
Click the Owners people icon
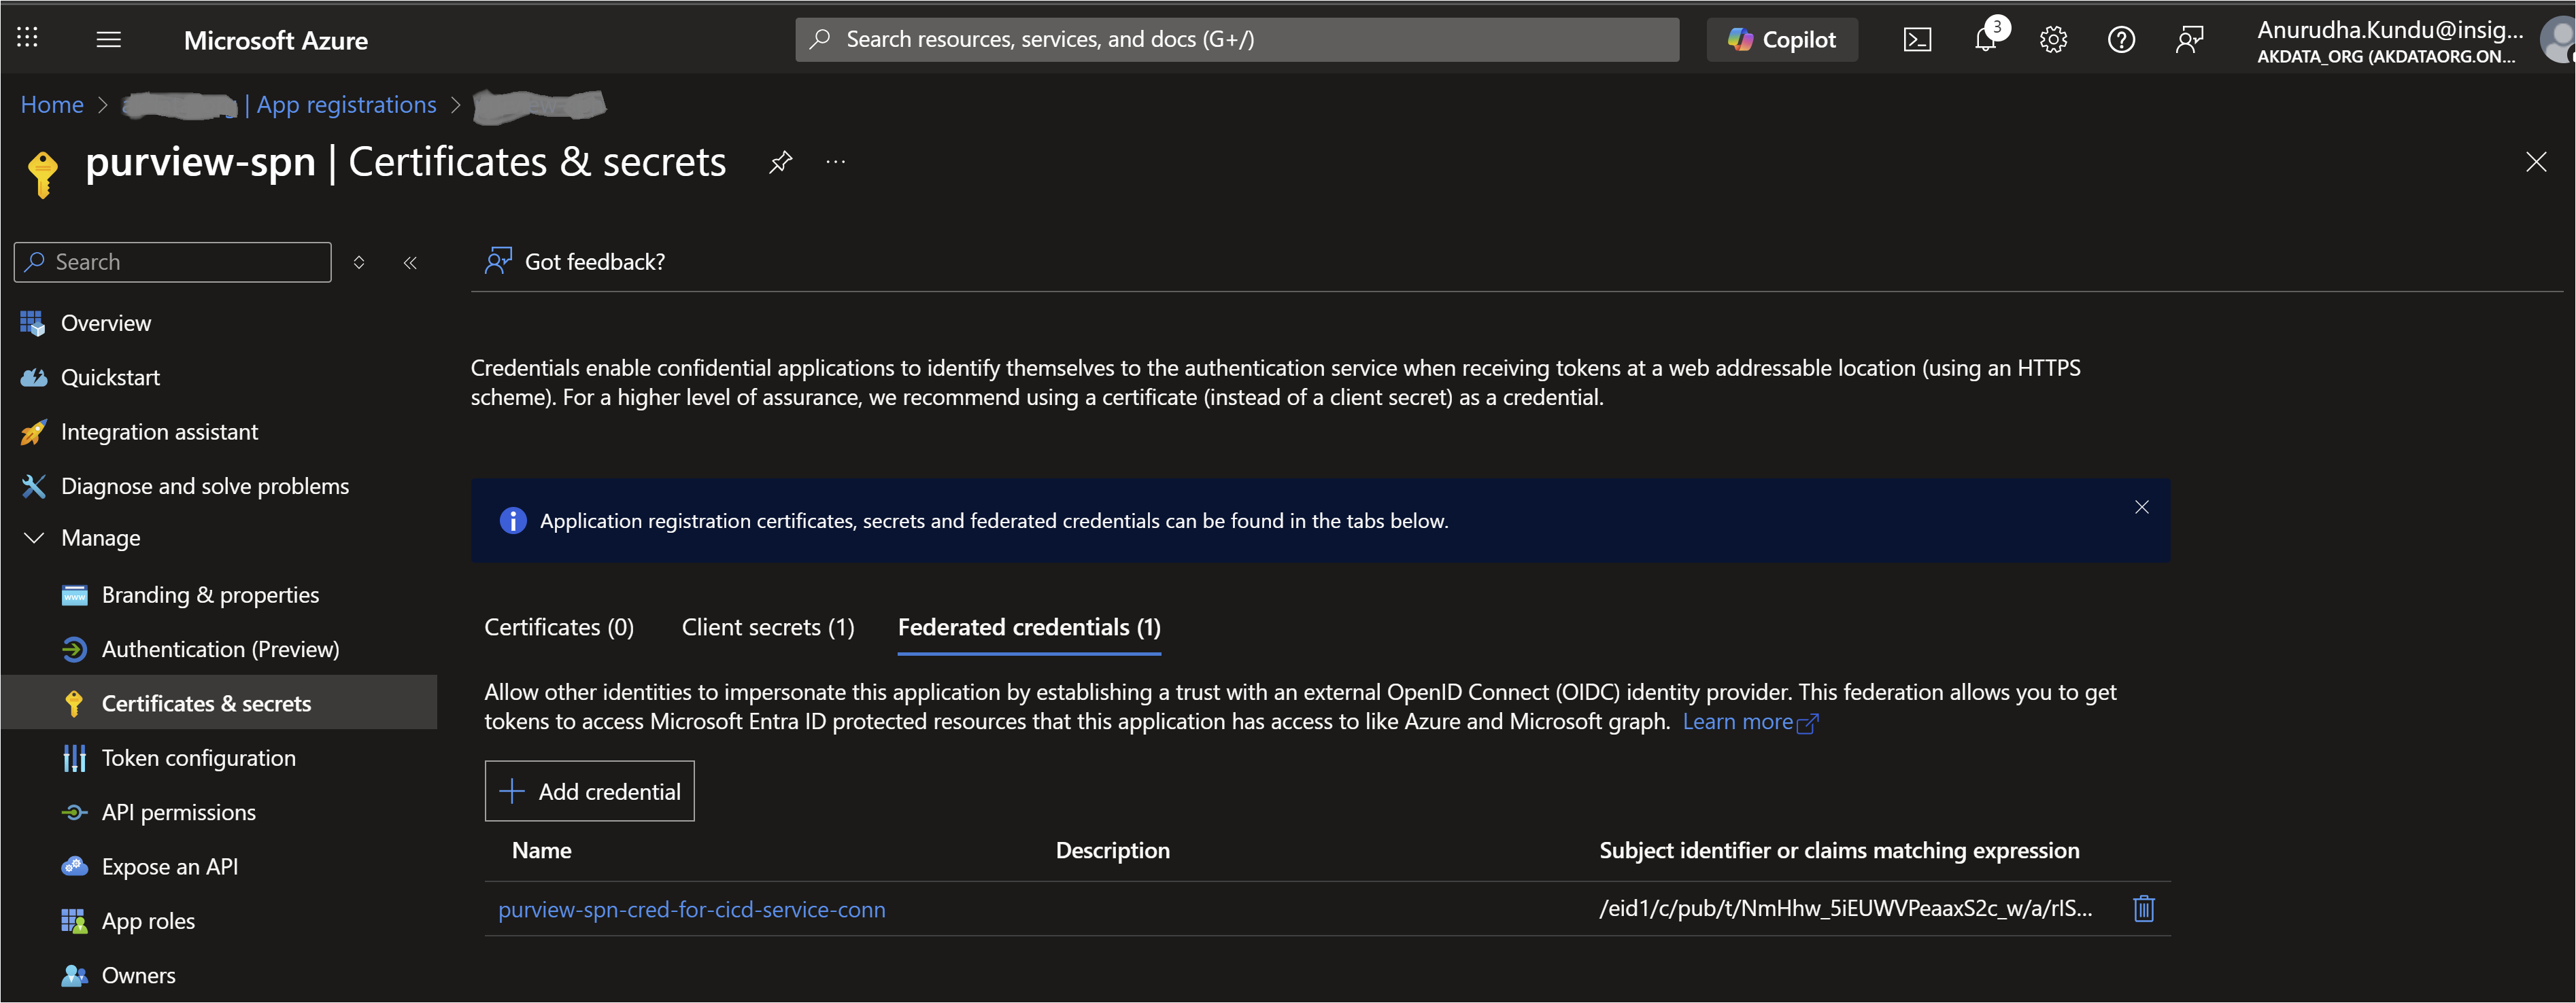tap(74, 975)
